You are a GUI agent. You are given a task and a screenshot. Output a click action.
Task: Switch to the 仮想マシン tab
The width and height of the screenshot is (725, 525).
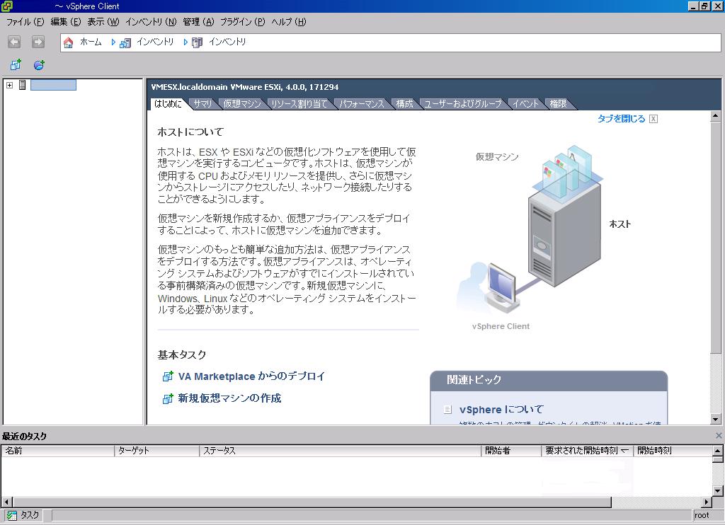click(242, 104)
